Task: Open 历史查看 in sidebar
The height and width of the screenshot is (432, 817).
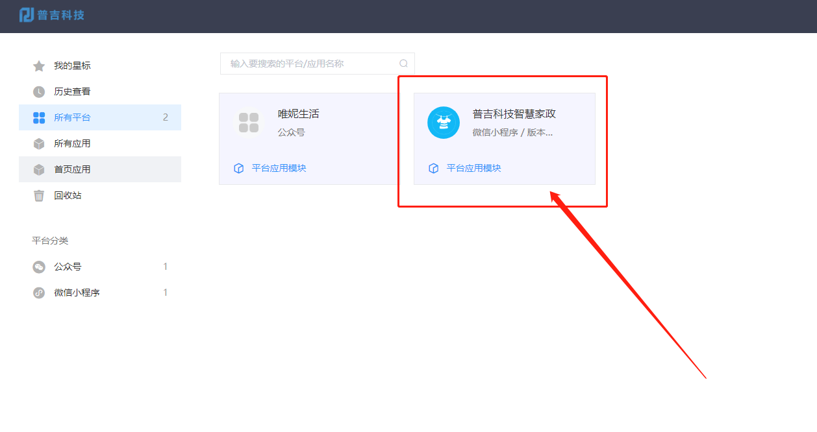Action: [x=100, y=91]
